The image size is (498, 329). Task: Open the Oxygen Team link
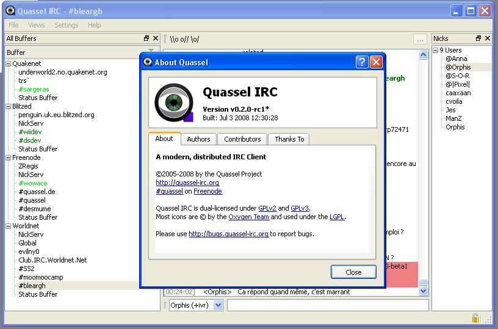pos(248,217)
